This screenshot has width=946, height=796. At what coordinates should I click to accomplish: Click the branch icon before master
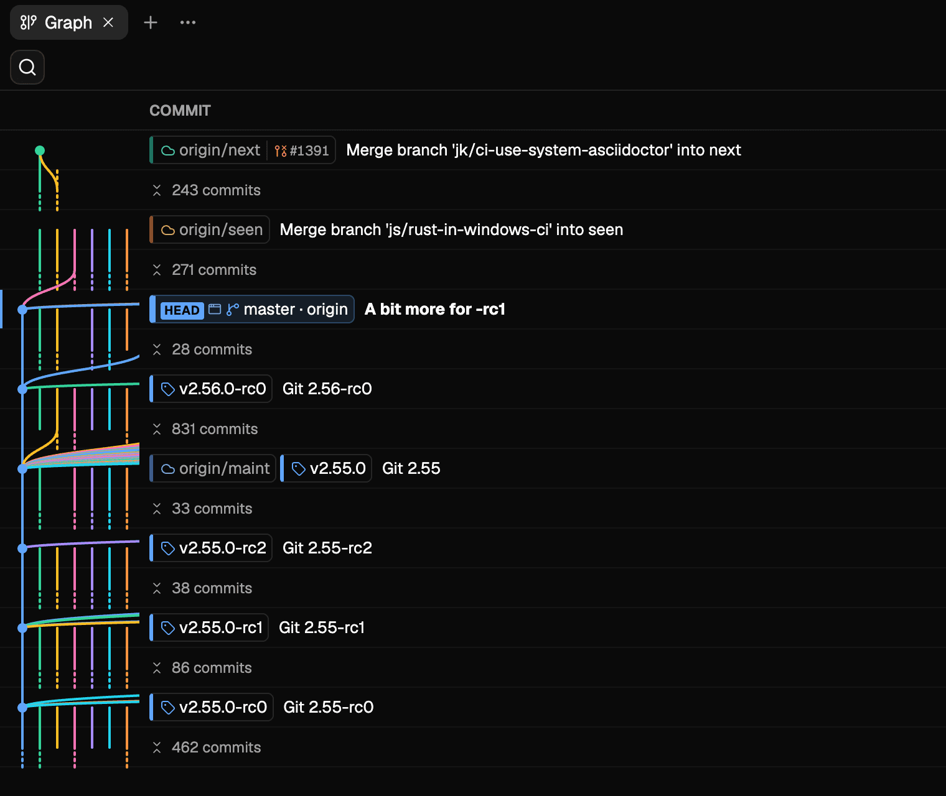233,310
